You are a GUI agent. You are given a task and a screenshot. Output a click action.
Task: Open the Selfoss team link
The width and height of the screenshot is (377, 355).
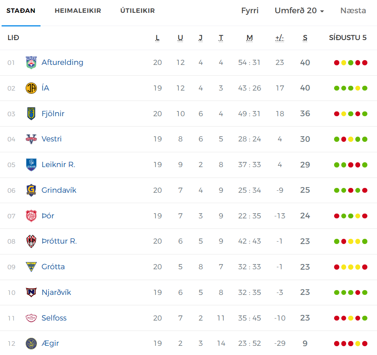coord(54,318)
